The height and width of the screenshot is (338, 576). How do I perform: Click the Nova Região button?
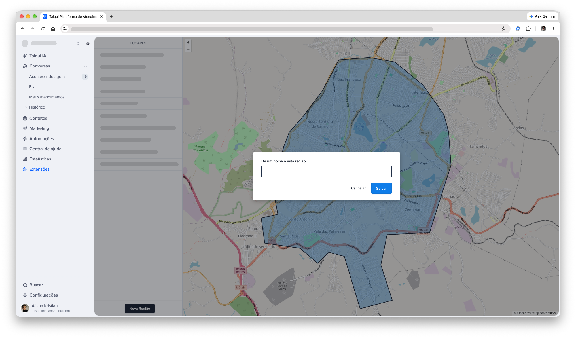(x=140, y=309)
